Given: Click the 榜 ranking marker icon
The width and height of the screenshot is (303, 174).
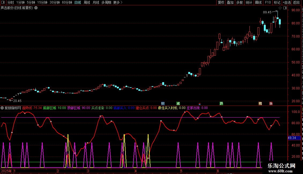Looking at the screenshot, I should pos(260,104).
